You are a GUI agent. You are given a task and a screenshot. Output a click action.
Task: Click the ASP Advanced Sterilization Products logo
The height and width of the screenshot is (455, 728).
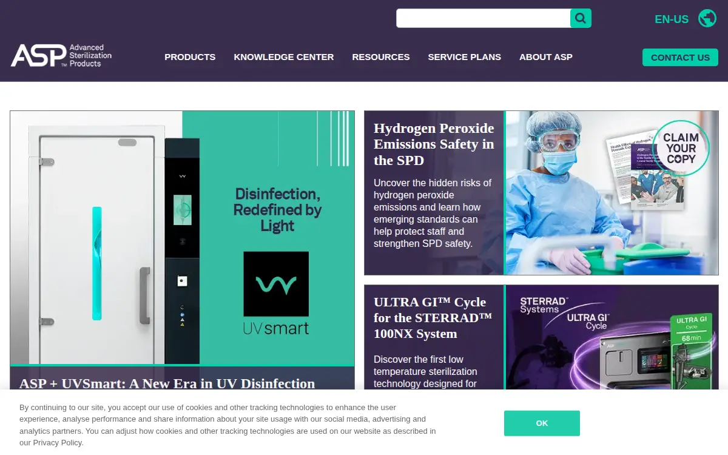point(61,55)
